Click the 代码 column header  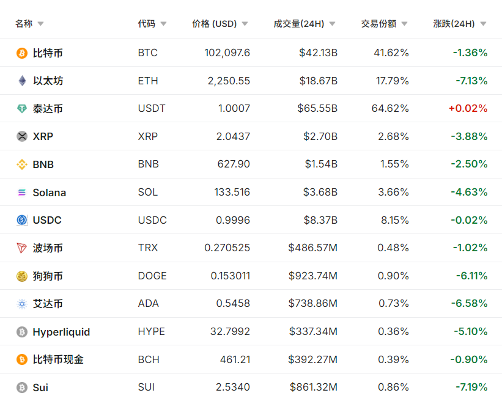click(147, 24)
